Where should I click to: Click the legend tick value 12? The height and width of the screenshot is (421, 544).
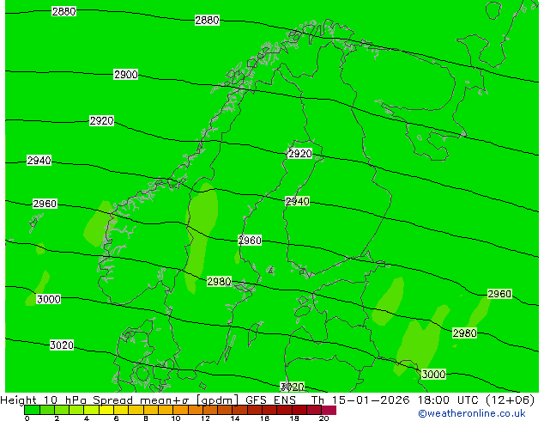click(205, 418)
